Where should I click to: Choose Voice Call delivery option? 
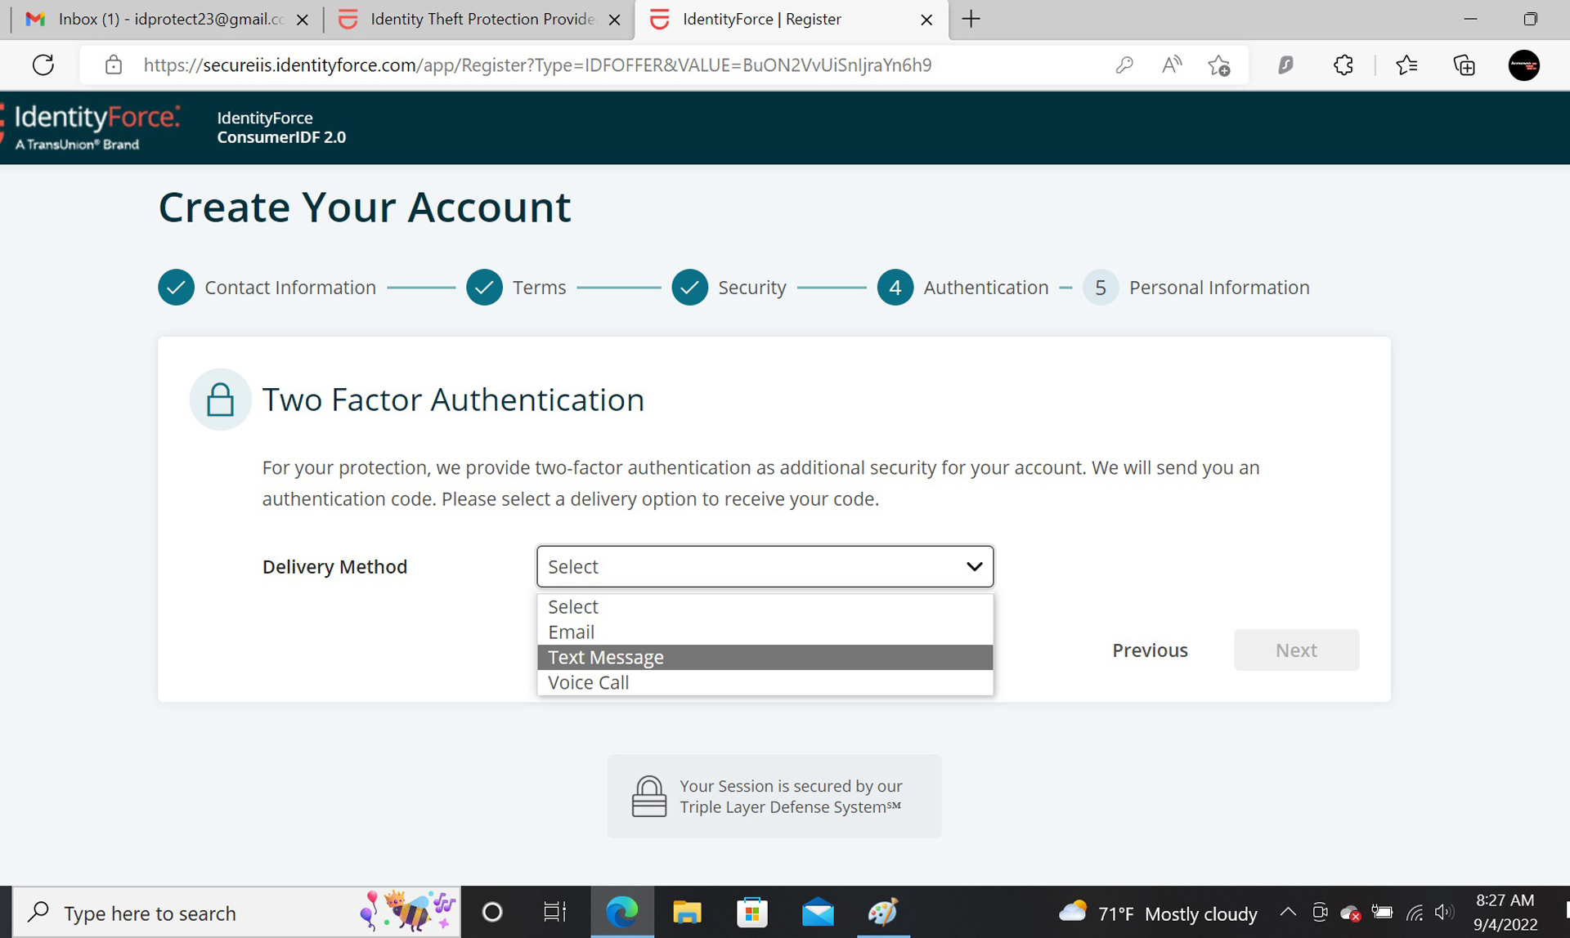pyautogui.click(x=589, y=682)
